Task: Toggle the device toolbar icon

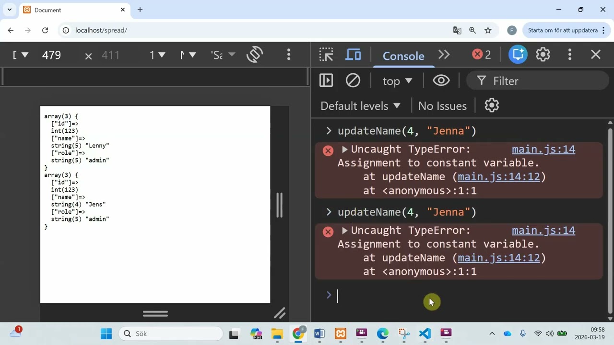Action: [x=353, y=55]
